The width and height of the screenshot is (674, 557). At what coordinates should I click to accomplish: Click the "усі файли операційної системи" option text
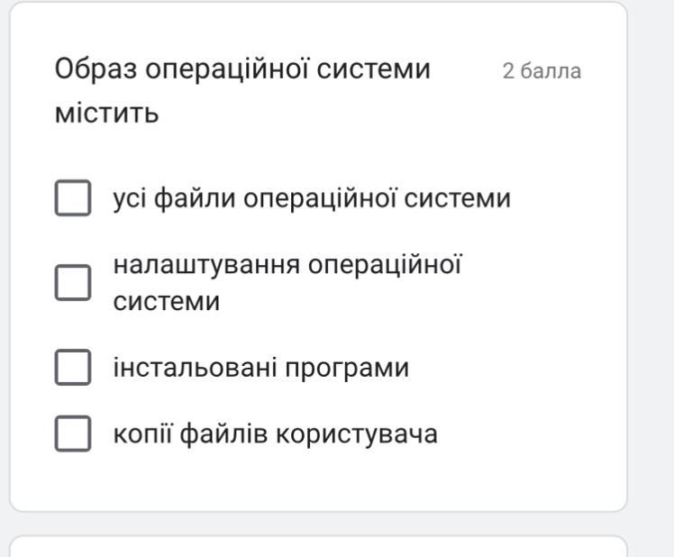(x=311, y=198)
